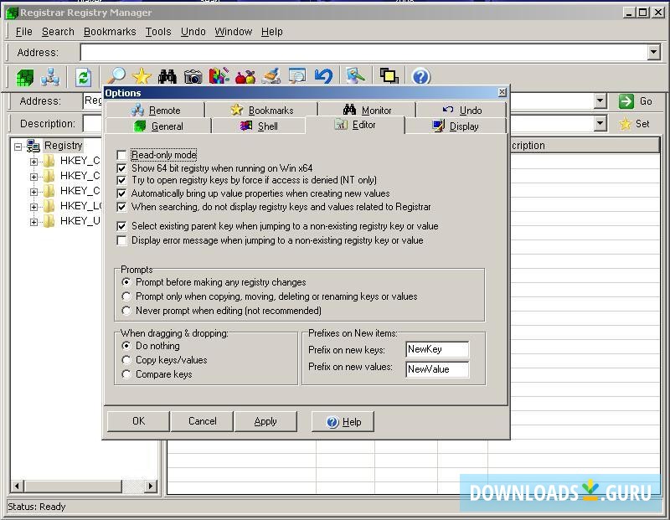Viewport: 670px width, 520px height.
Task: Switch to the Undo options tab
Action: [462, 111]
